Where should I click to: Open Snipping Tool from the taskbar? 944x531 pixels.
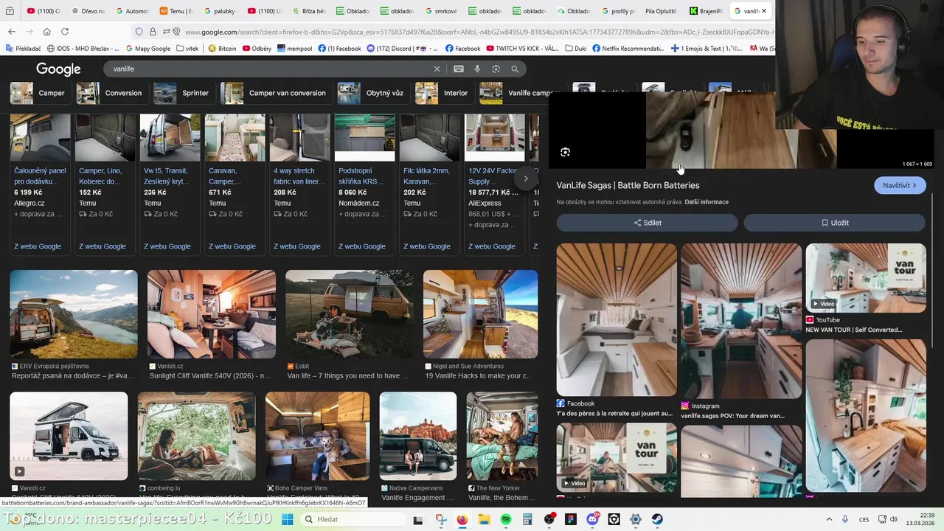pyautogui.click(x=441, y=519)
